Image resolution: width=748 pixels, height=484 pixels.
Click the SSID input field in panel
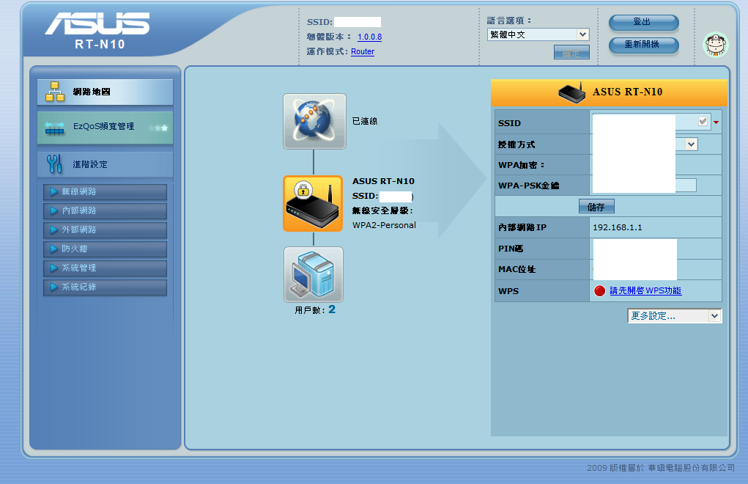pyautogui.click(x=651, y=122)
